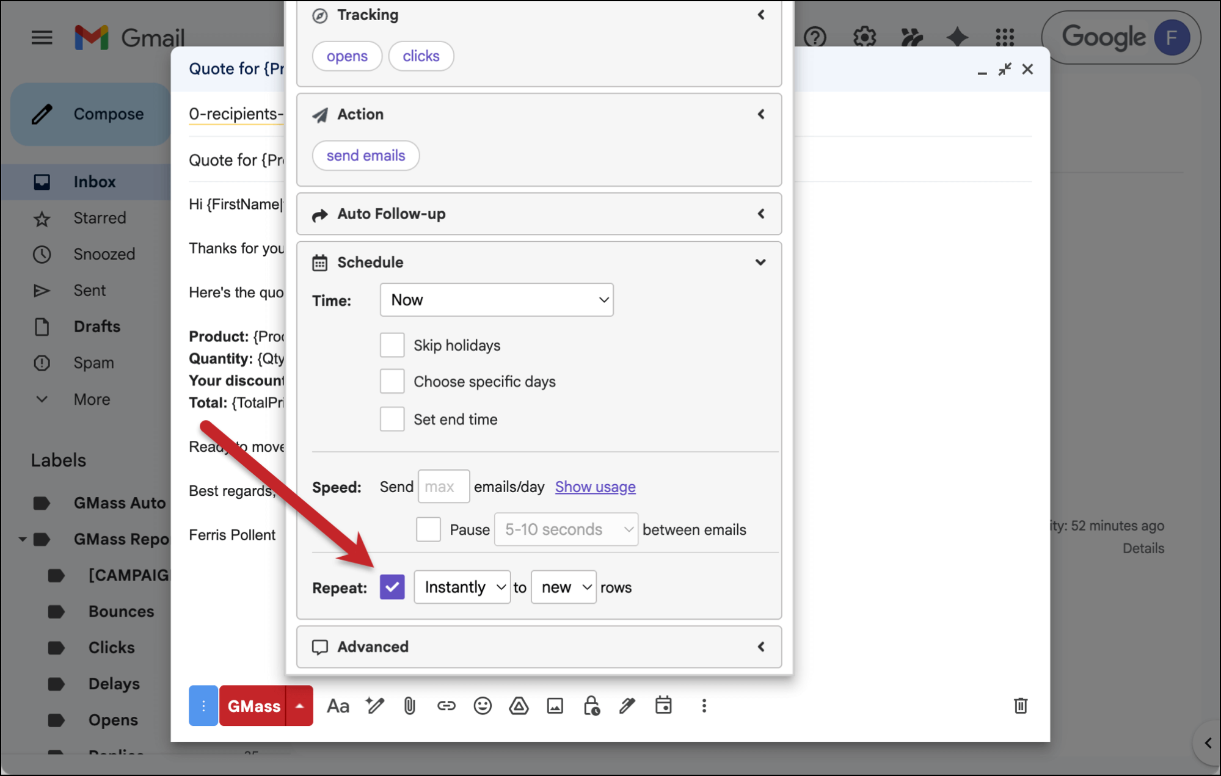Collapse the GMass Reports label tree
This screenshot has width=1221, height=776.
coord(22,539)
